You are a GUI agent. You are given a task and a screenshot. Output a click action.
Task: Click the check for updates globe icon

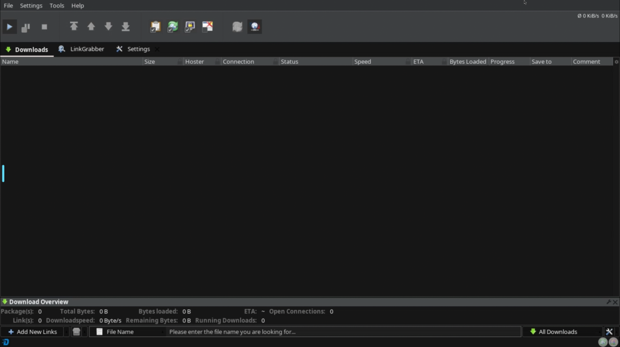(255, 27)
